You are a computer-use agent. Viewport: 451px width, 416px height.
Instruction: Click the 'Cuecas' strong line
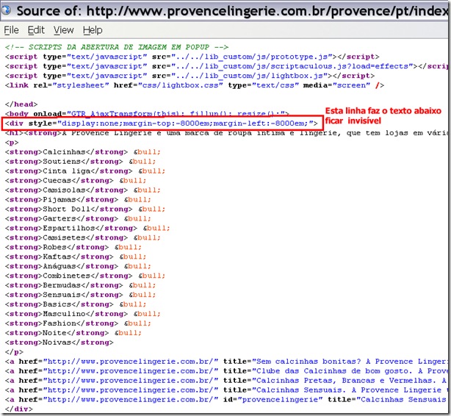pos(76,181)
